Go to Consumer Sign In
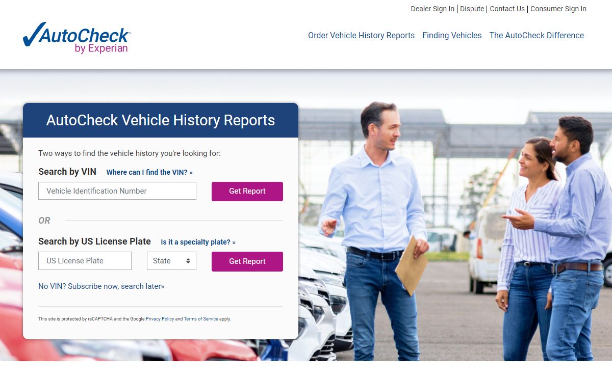The height and width of the screenshot is (377, 612). click(558, 9)
